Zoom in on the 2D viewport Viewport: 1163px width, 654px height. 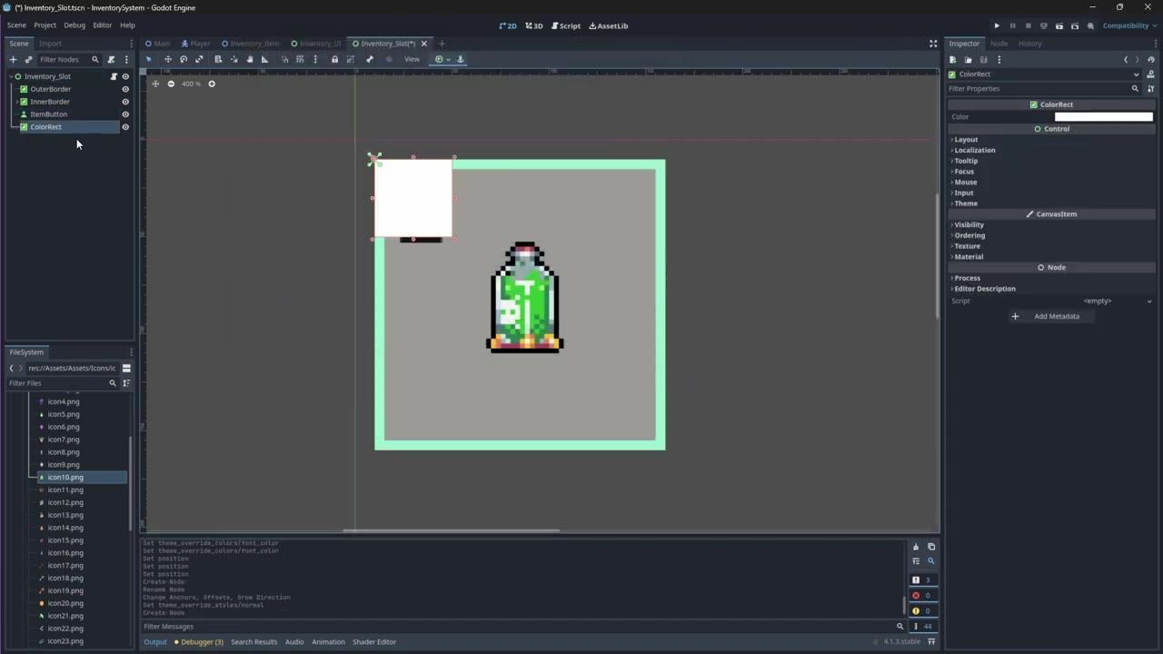[x=212, y=84]
